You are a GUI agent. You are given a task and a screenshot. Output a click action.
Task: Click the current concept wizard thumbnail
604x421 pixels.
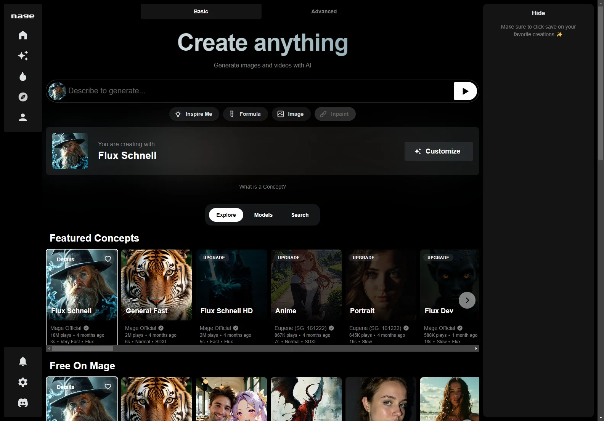pos(70,151)
